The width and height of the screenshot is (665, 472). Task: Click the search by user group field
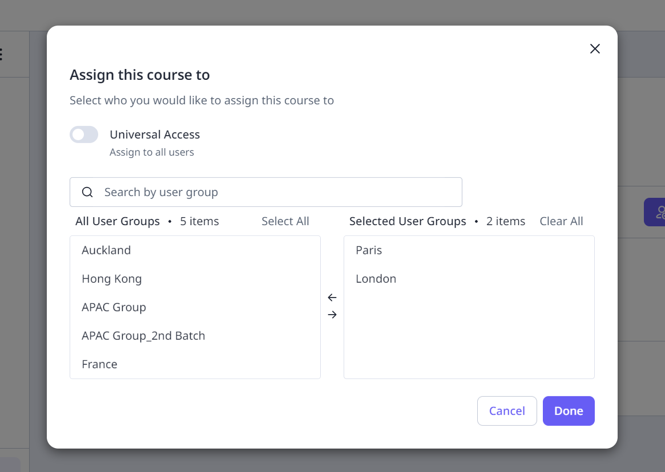point(265,192)
